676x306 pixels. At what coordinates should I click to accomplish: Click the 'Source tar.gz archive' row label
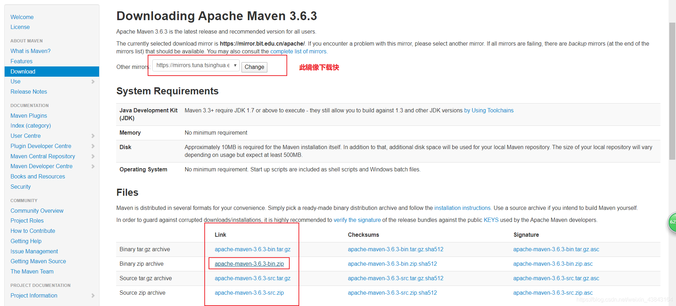pos(146,278)
